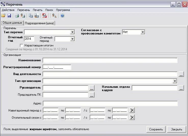The image size is (188, 136).
Task: Select the Общие данные tab
Action: pos(12,23)
